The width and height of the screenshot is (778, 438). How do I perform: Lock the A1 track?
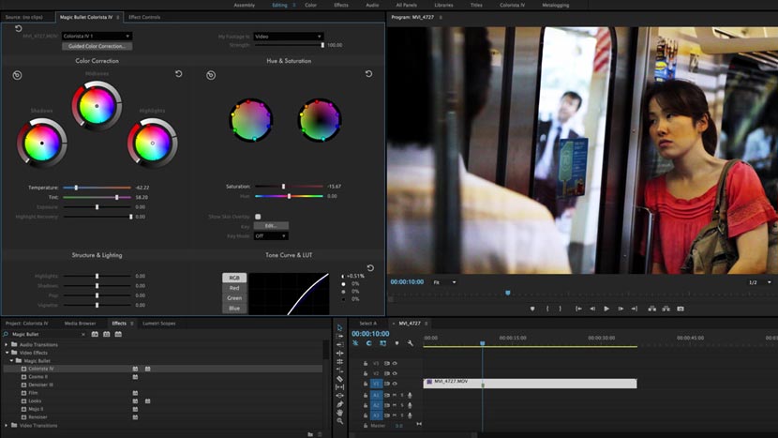coord(366,395)
